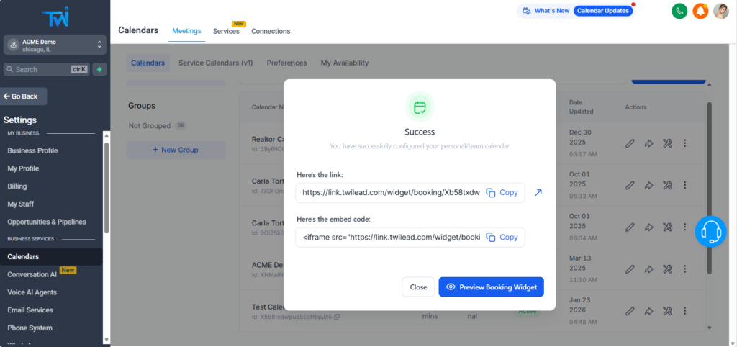Open more options in Jan 23 2026 row
Image resolution: width=737 pixels, height=347 pixels.
(685, 310)
